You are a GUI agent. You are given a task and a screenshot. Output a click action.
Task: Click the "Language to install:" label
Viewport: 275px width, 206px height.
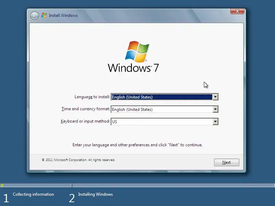tap(92, 97)
